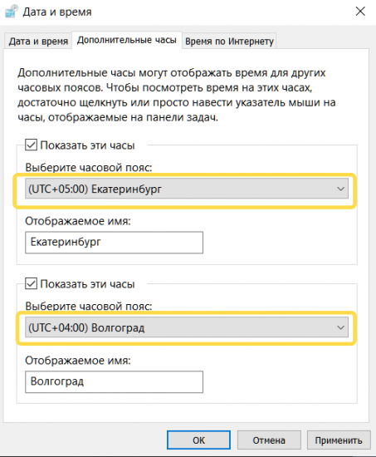Click the display name field containing Екатеринбург

click(114, 243)
